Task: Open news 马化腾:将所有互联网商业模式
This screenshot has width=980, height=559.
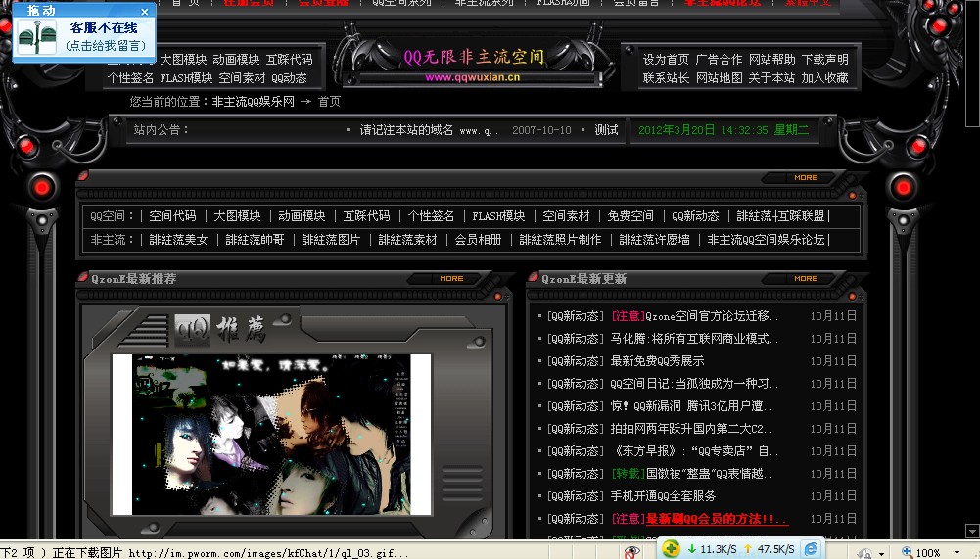Action: [x=694, y=339]
